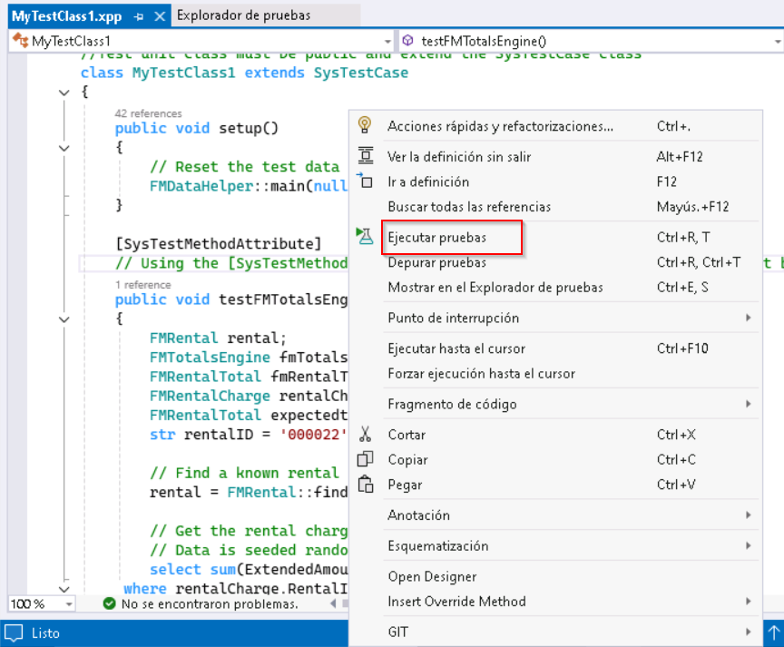Click the copy pages icon

[x=365, y=459]
